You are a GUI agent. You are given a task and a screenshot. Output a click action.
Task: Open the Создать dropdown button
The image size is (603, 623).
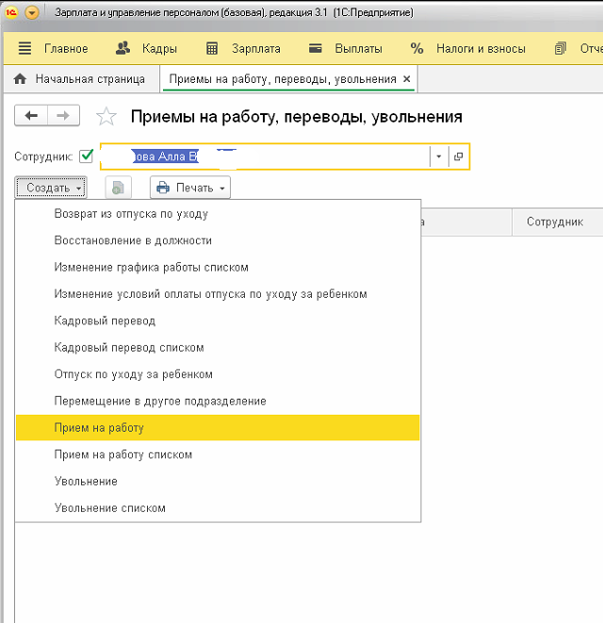pyautogui.click(x=51, y=188)
